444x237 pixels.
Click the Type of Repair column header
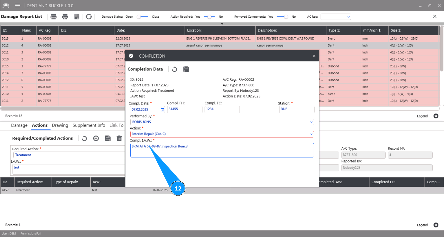(x=71, y=182)
